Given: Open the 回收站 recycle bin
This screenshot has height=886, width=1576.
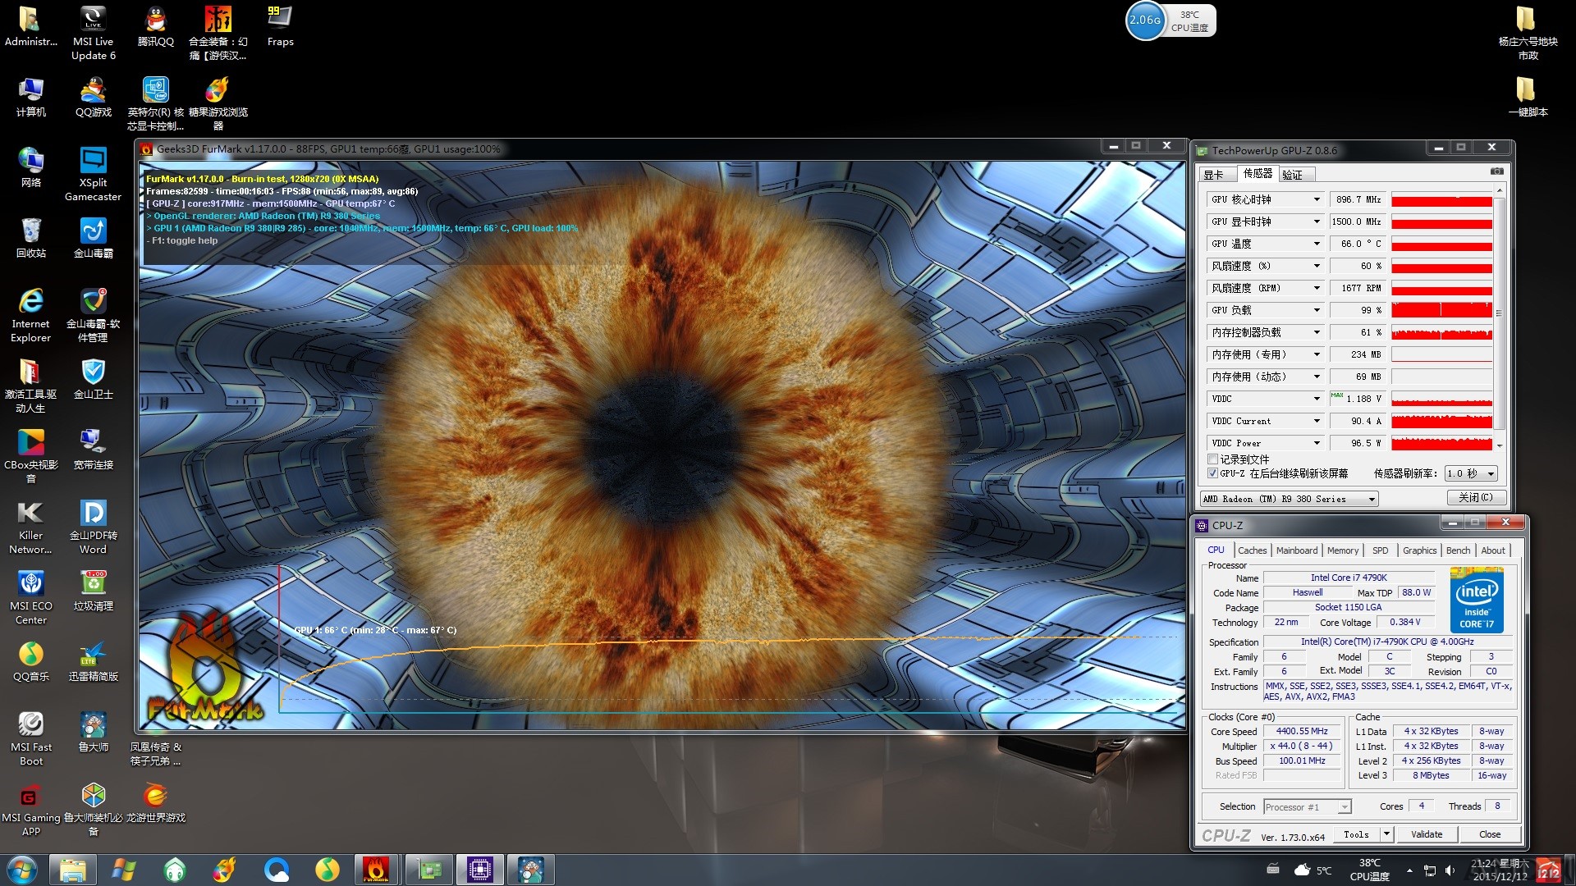Looking at the screenshot, I should (x=30, y=239).
